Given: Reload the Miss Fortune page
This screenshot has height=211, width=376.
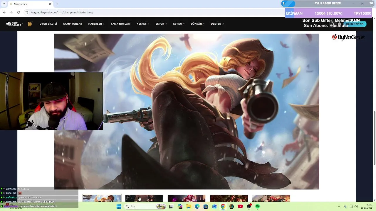Looking at the screenshot, I should [x=18, y=12].
